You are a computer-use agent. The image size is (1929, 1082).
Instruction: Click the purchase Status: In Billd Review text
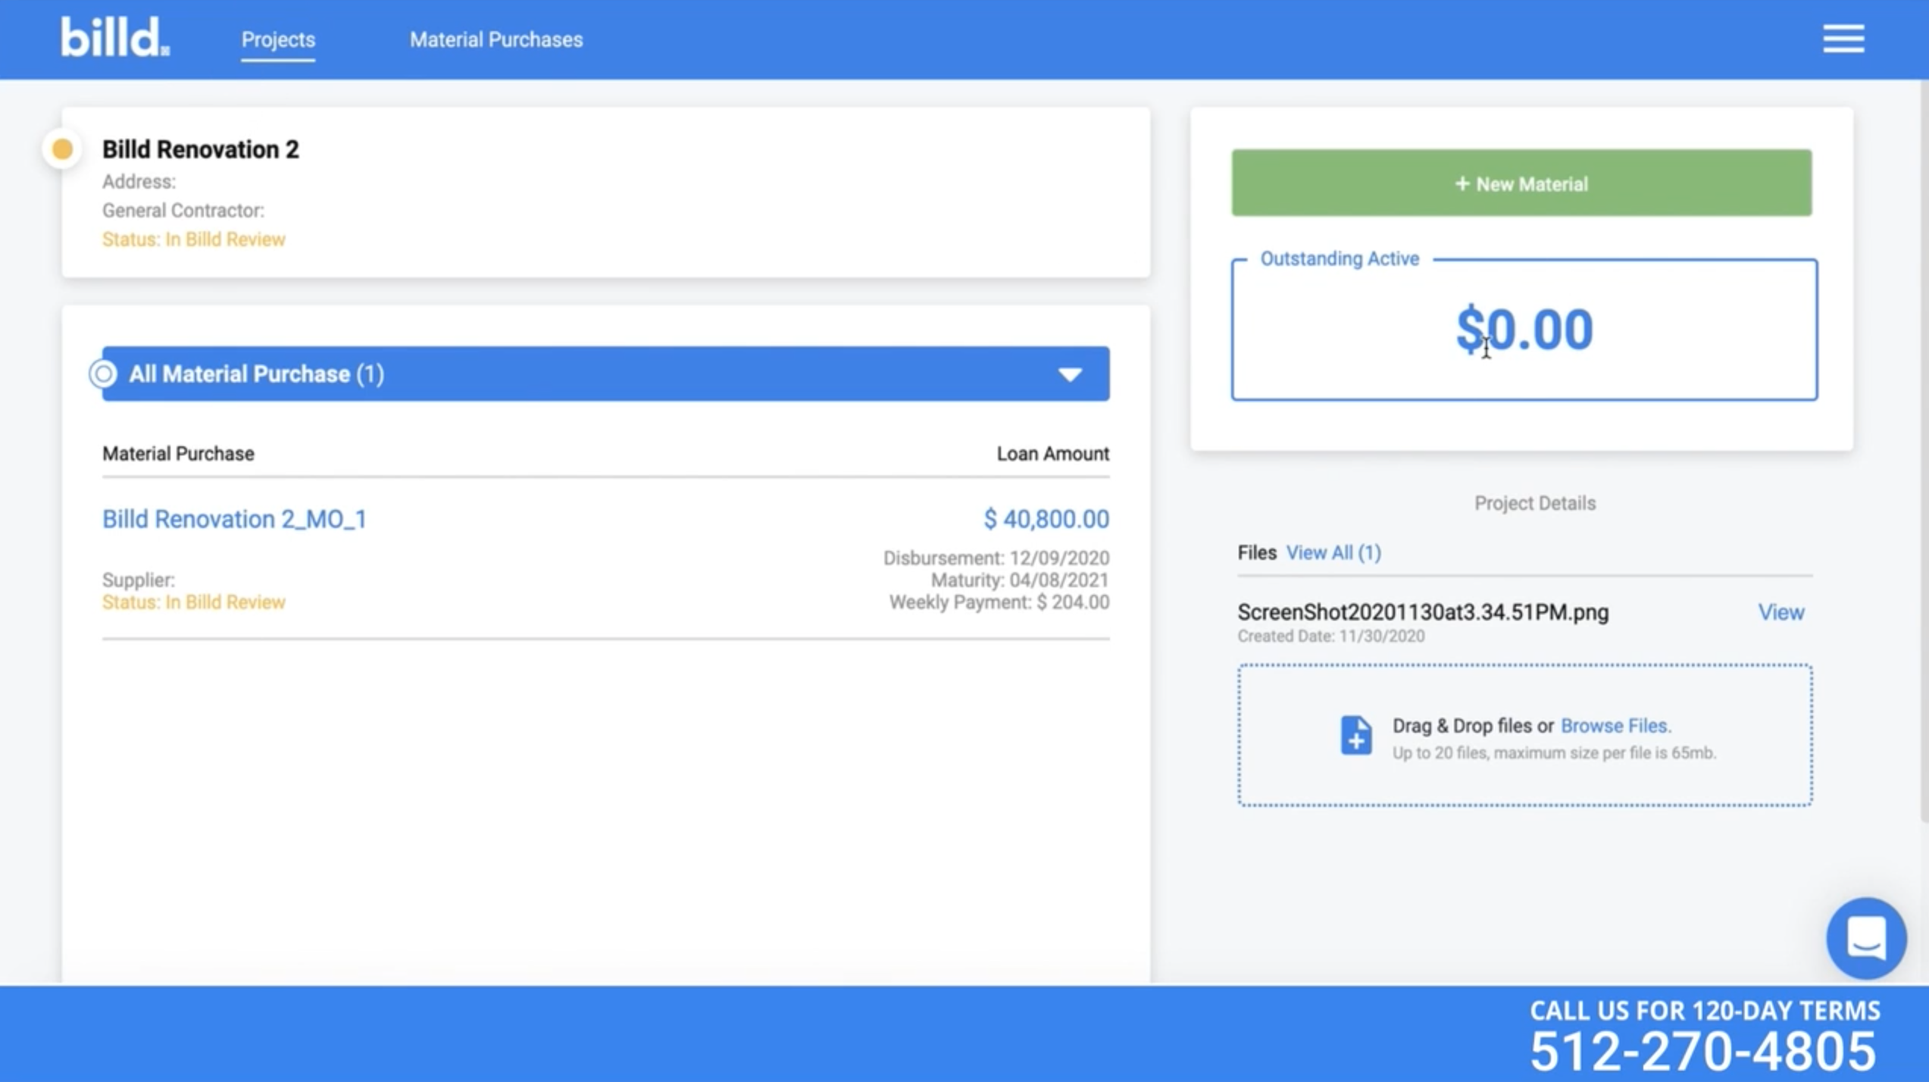(194, 602)
